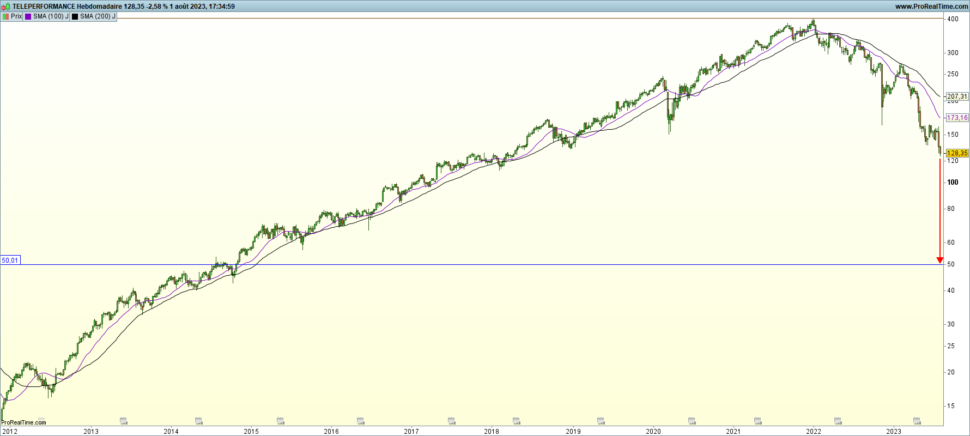Open the 2018 calendar event marker
The image size is (970, 436).
click(x=517, y=421)
